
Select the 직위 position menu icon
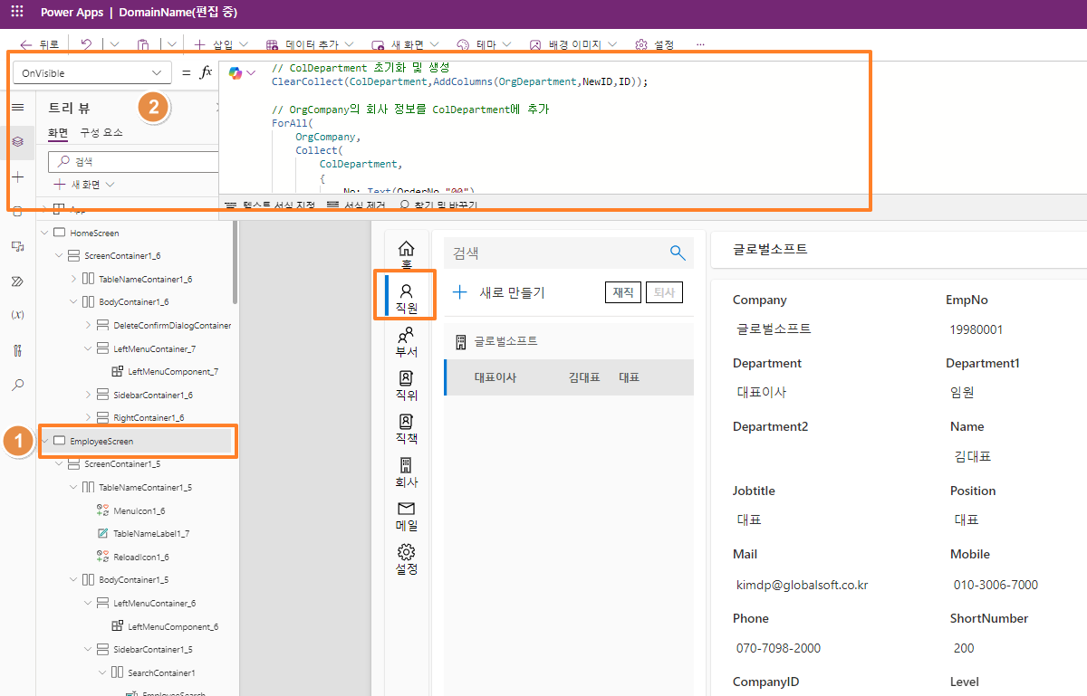coord(407,385)
